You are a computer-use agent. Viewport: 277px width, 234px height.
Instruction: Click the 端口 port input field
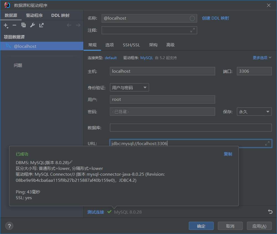click(x=254, y=71)
